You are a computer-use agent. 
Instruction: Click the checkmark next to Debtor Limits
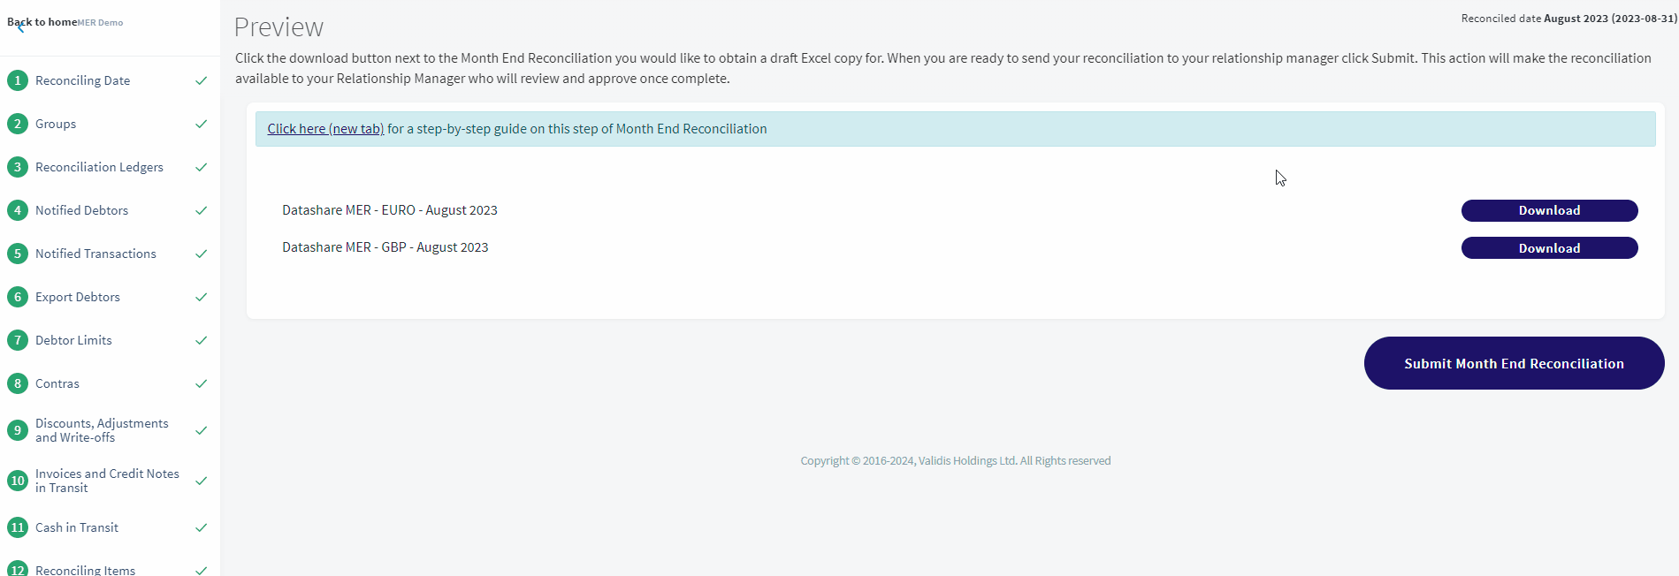[202, 340]
